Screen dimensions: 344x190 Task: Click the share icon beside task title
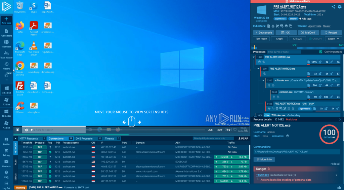coord(333,6)
